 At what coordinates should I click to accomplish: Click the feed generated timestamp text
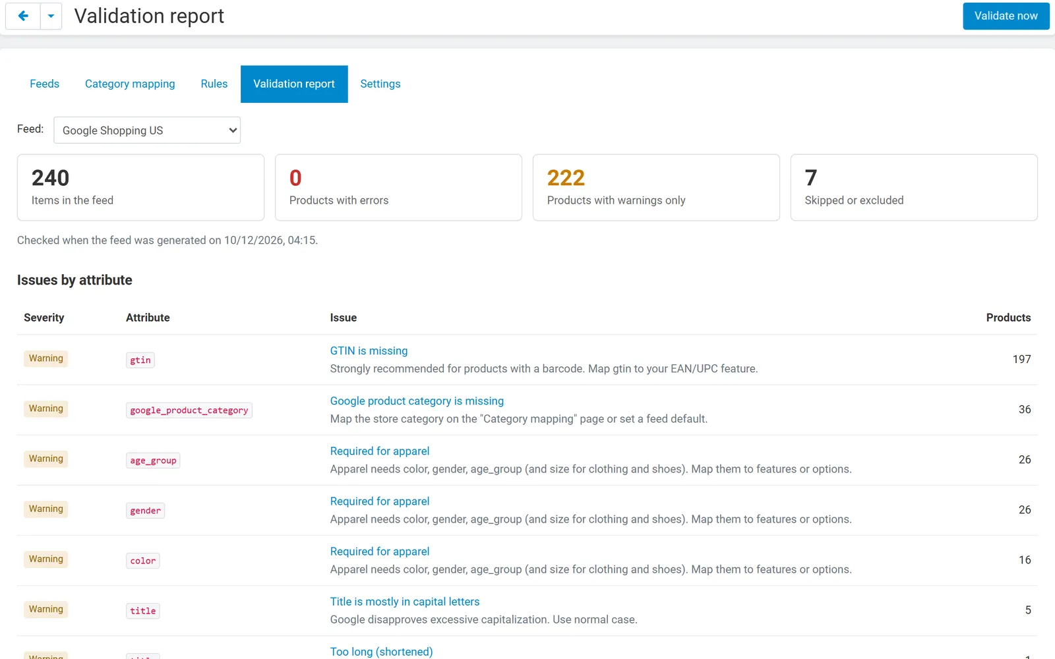pos(167,240)
